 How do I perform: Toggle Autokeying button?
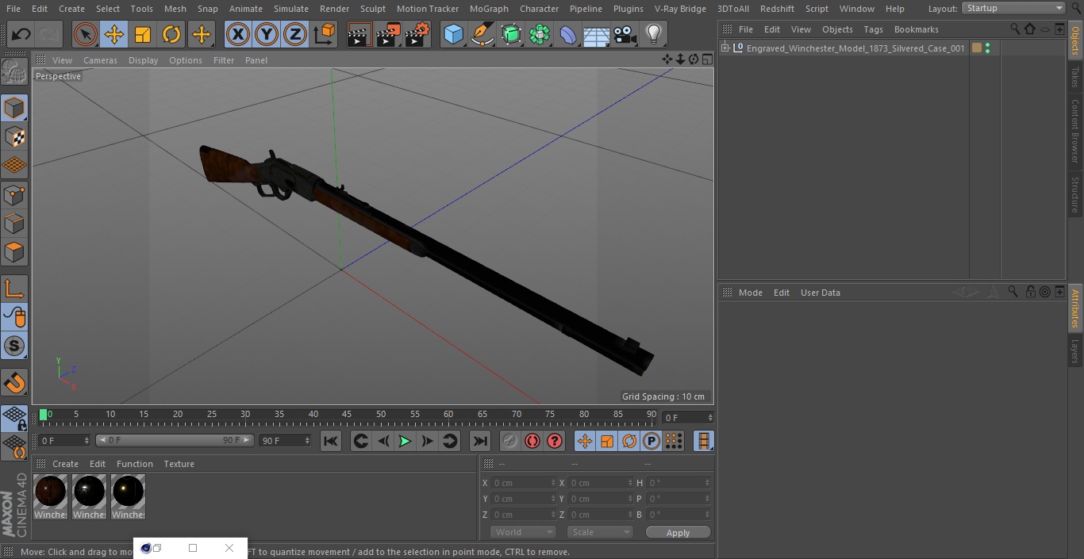click(532, 441)
